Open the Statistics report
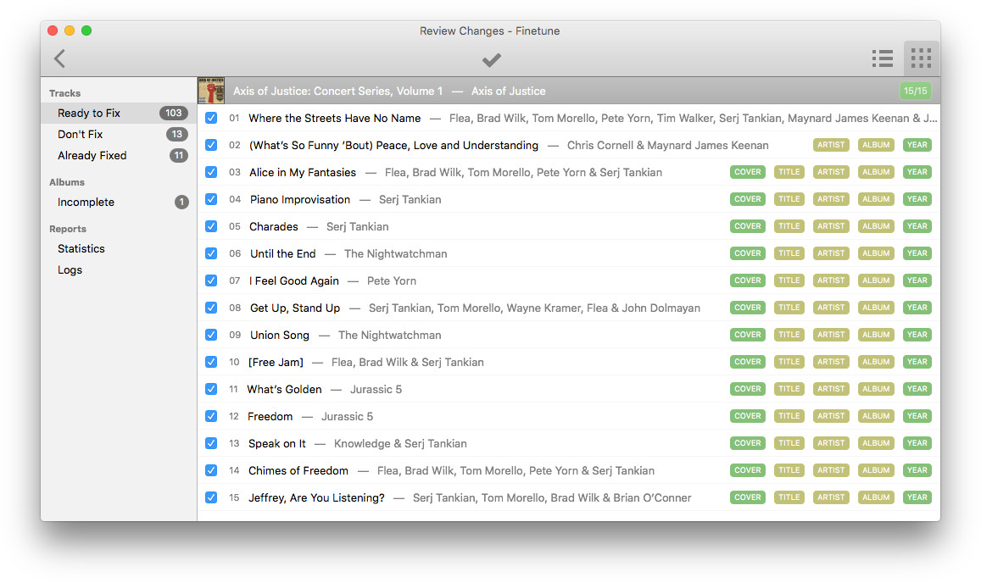 (81, 248)
